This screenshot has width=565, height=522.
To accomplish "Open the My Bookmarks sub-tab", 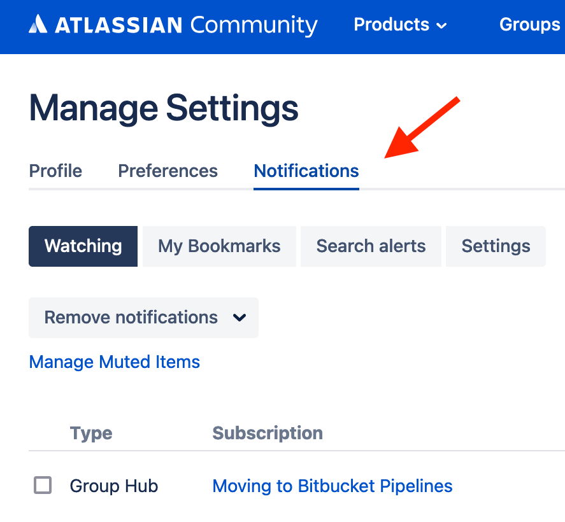I will tap(219, 246).
